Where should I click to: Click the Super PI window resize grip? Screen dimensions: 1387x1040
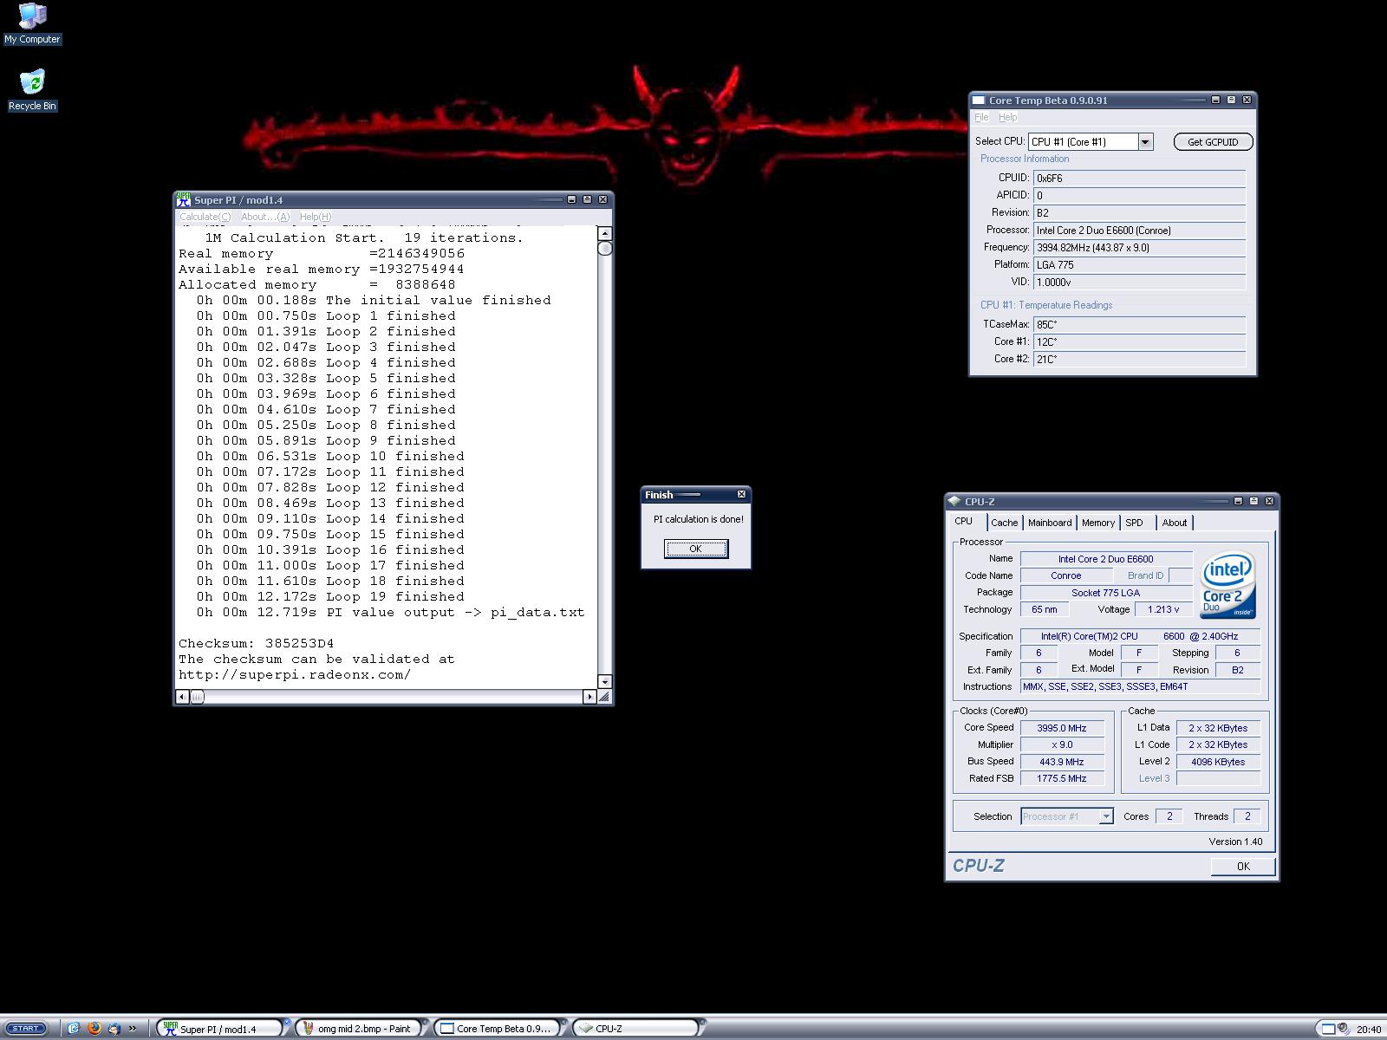(605, 697)
